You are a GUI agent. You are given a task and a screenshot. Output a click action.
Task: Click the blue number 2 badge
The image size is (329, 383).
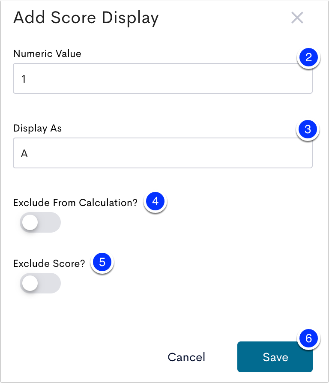[308, 57]
